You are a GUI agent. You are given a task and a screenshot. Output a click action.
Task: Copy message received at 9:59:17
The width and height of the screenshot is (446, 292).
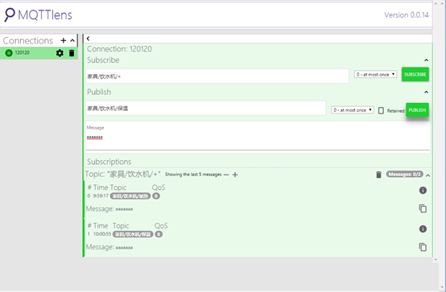click(x=423, y=208)
